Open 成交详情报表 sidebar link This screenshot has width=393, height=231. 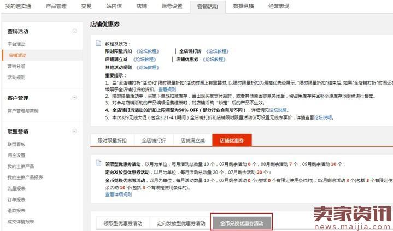[x=21, y=222]
